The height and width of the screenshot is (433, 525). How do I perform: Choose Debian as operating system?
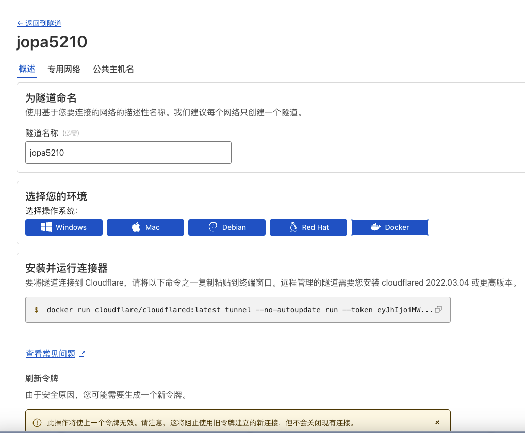click(x=227, y=227)
